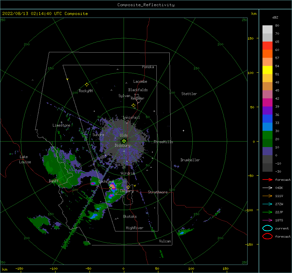Click the Sylvan label
Viewport: 292px width, 273px height.
(x=124, y=96)
